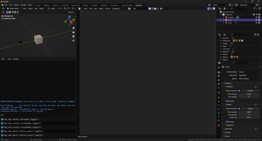Open the Modifiers wrench tab

[219, 101]
